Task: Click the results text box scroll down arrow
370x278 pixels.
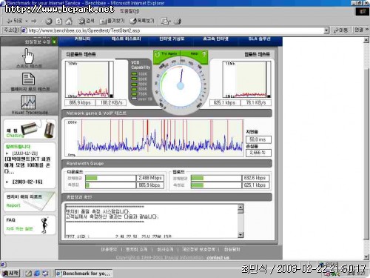Action: (x=240, y=235)
